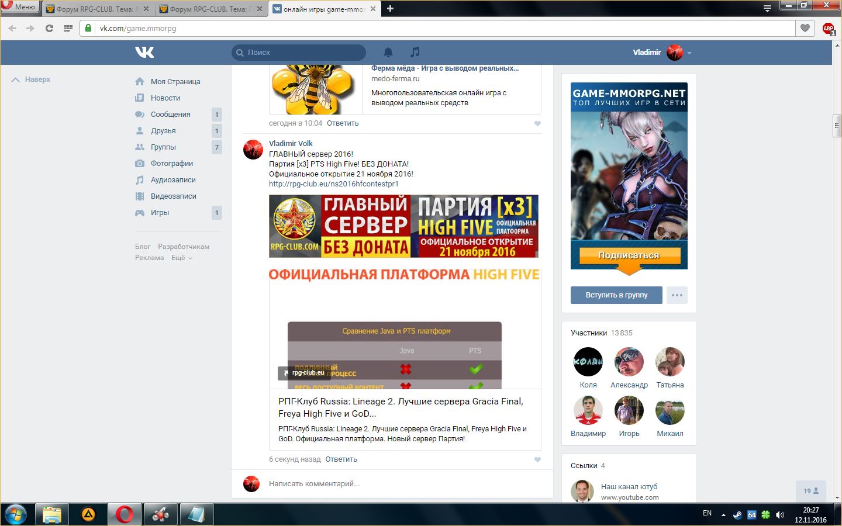Open the three-dots group actions menu

(x=677, y=295)
